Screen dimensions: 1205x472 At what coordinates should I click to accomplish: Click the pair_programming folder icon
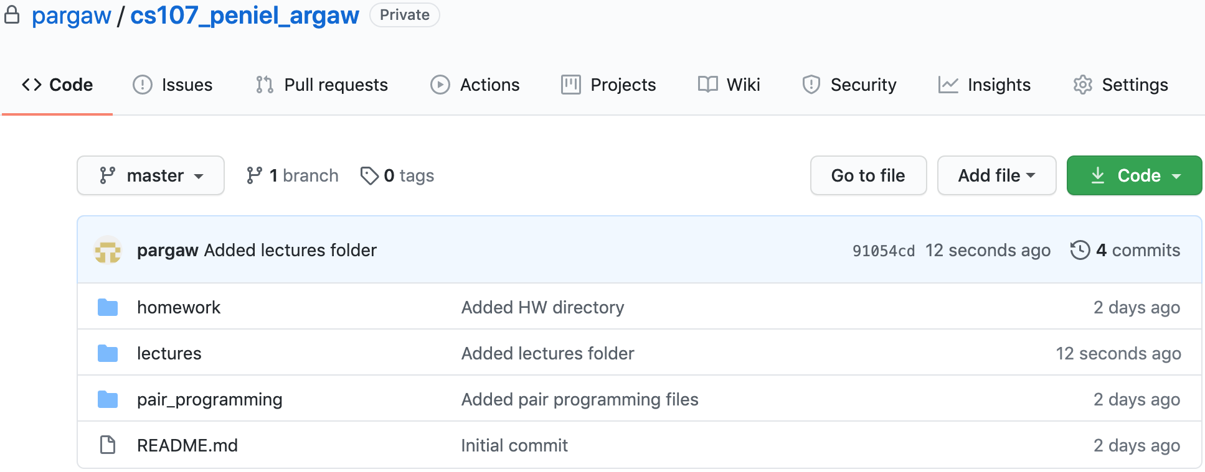[108, 399]
